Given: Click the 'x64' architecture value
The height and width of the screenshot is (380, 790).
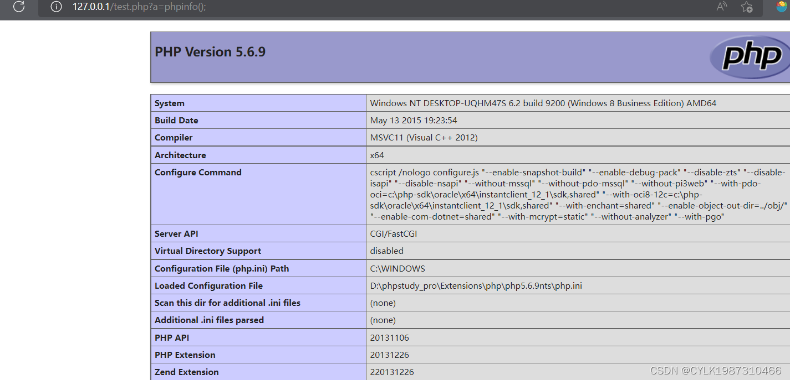Looking at the screenshot, I should click(377, 155).
